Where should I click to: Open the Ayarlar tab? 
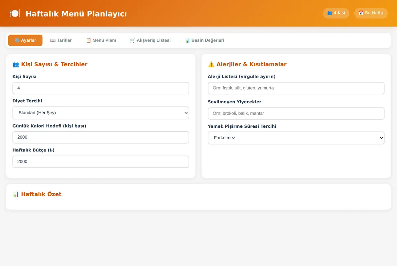coord(25,40)
